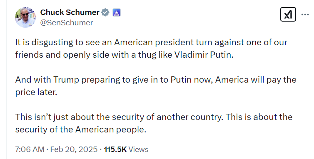Click the gray verified checkmark badge
314x159 pixels.
[x=105, y=12]
